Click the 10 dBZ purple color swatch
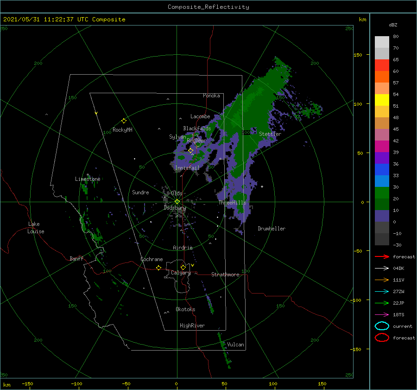The image size is (417, 390). tap(382, 216)
